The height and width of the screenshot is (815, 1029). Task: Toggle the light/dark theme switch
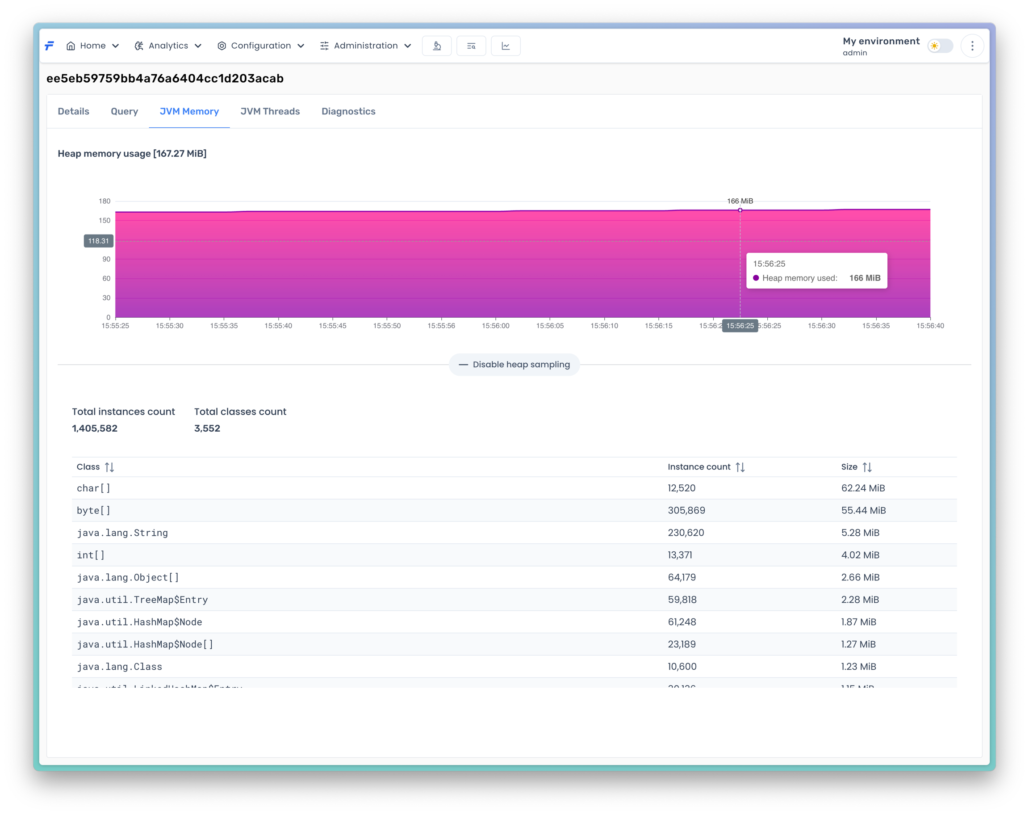click(939, 46)
